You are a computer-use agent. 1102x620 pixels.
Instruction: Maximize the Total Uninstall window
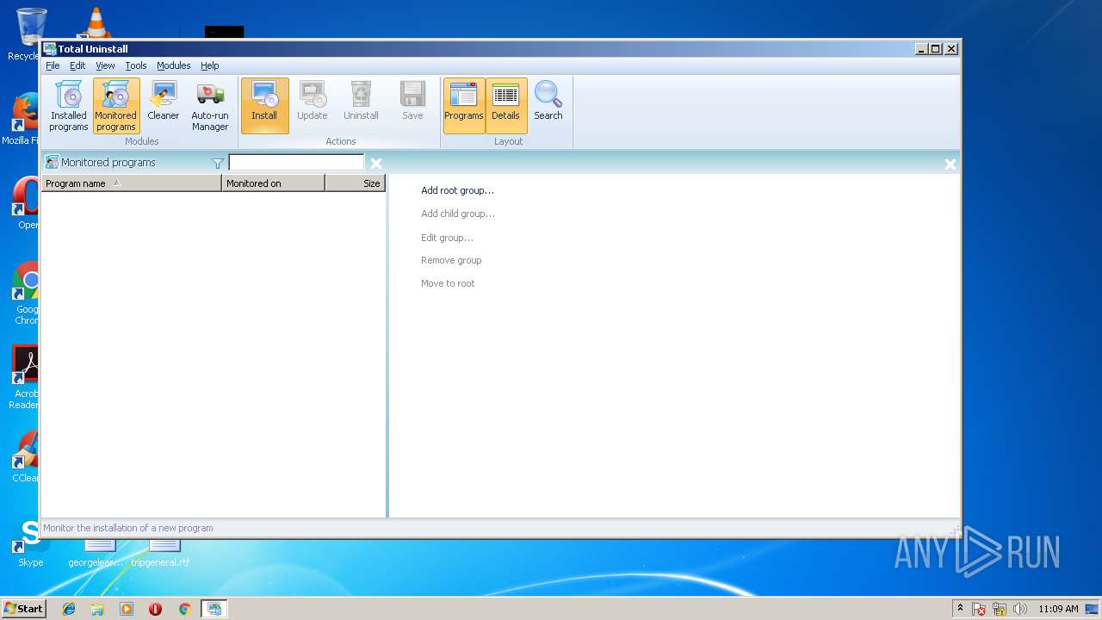coord(936,49)
